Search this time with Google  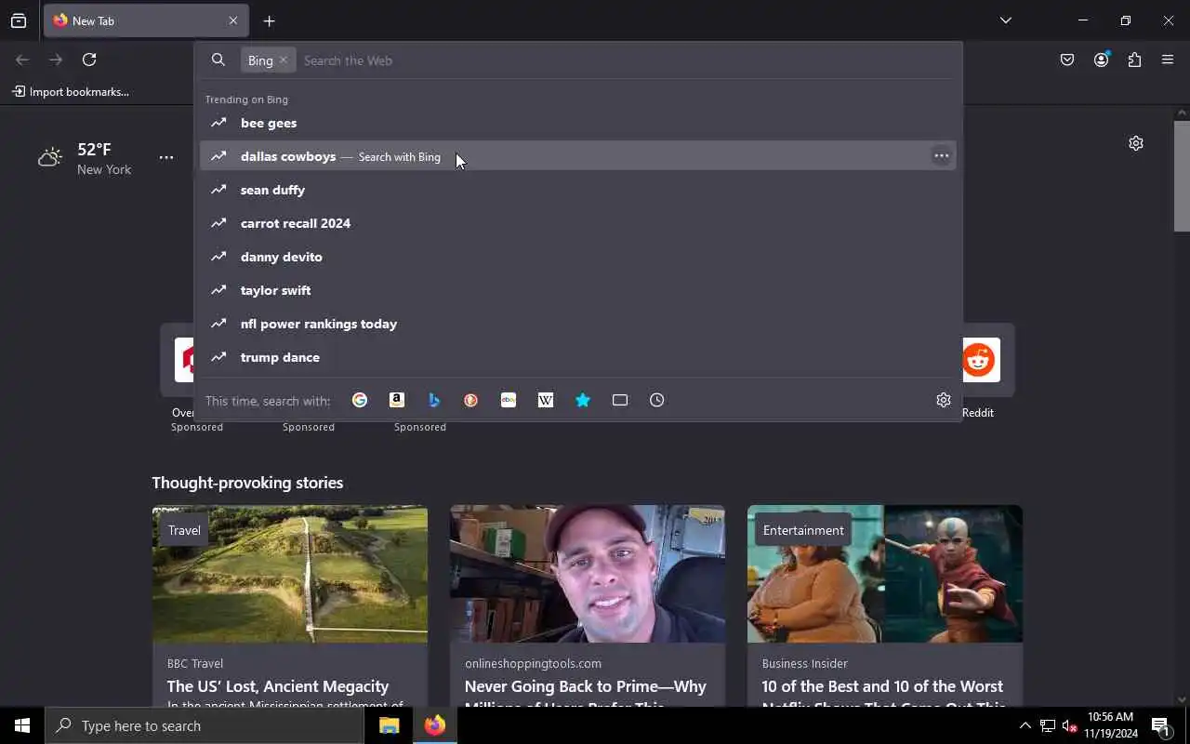click(x=360, y=400)
